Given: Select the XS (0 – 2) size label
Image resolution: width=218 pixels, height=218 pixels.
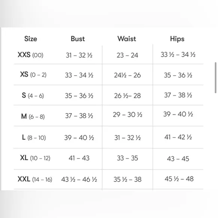Looking at the screenshot, I should click(x=33, y=75).
